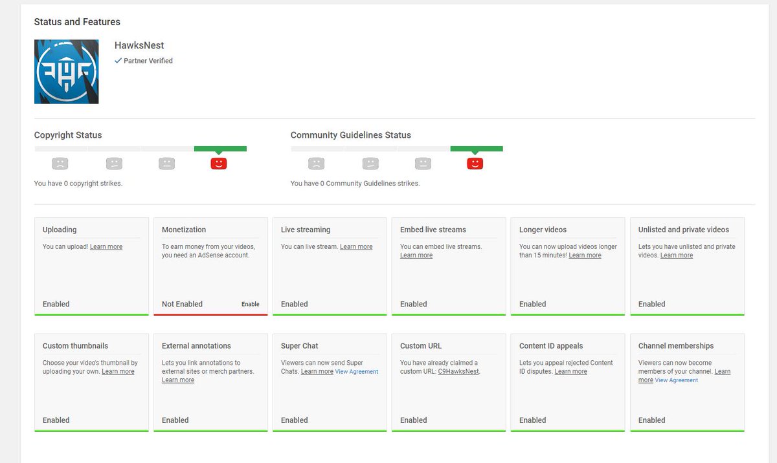Click the Status and Features heading

(77, 22)
